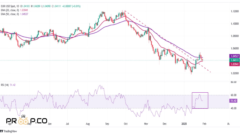Click the 1.04111 green current price label

pyautogui.click(x=234, y=60)
